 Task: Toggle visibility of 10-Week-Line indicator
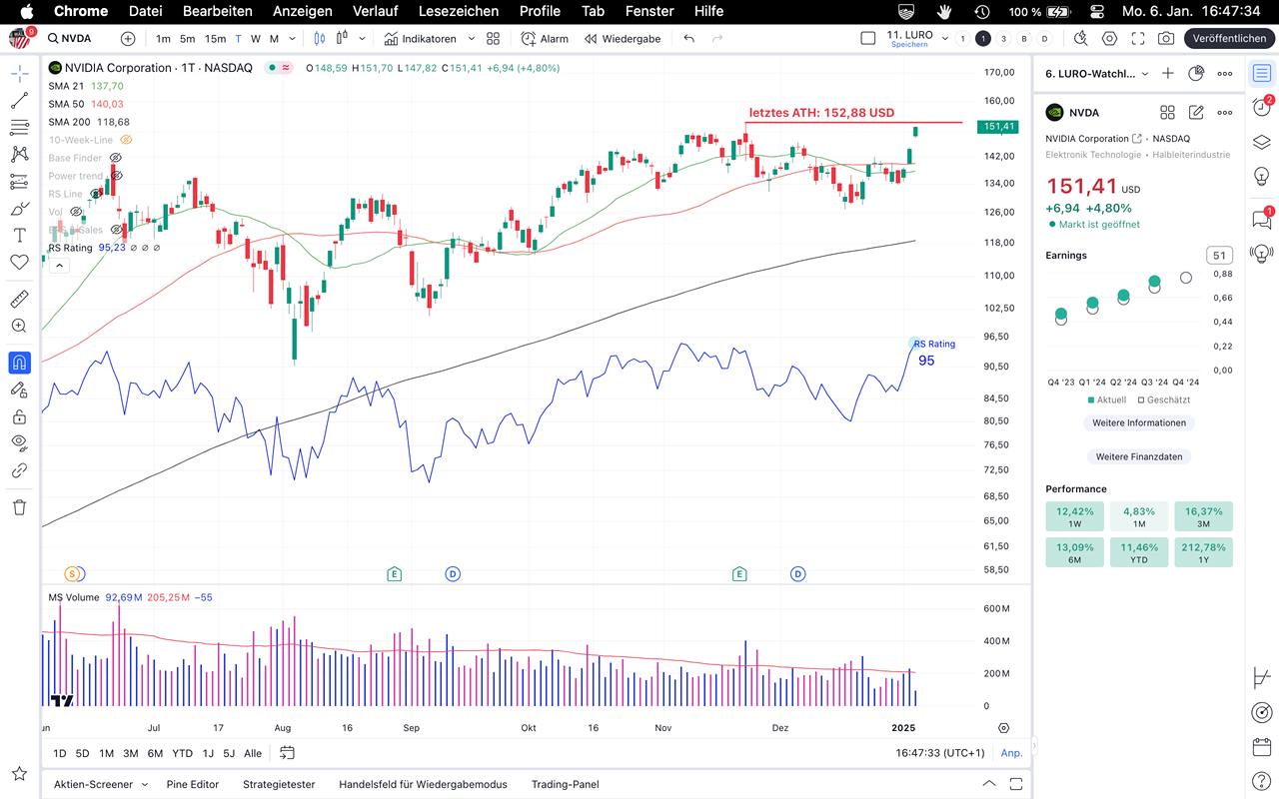point(126,140)
